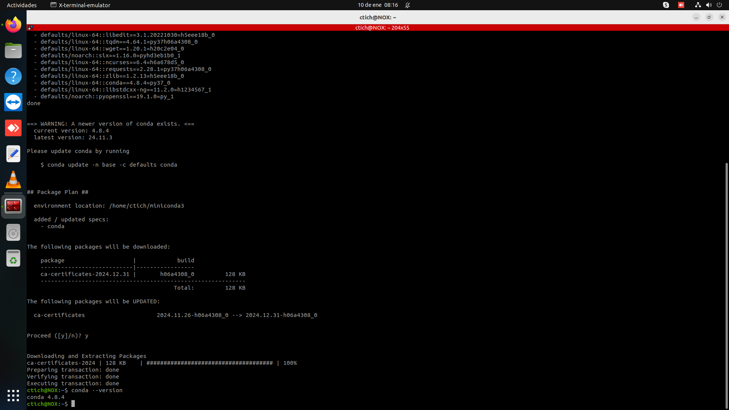Viewport: 729px width, 410px height.
Task: Open the disk drive dock icon
Action: coord(13,233)
